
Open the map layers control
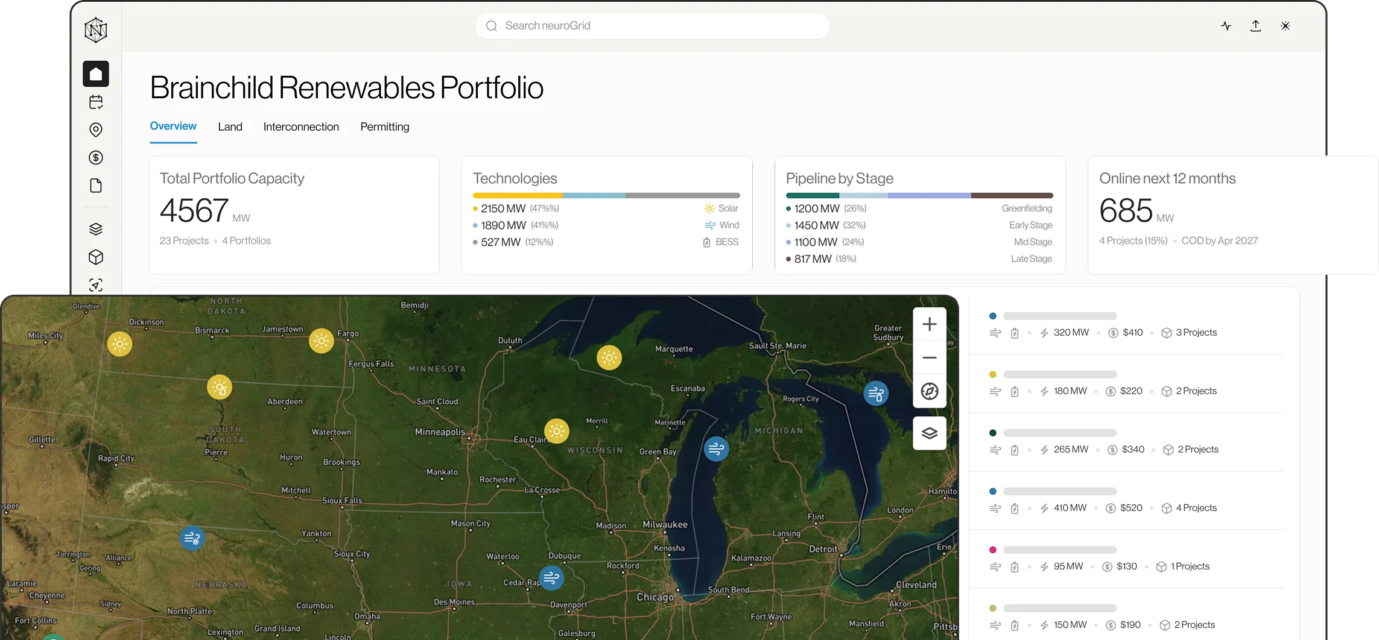point(930,433)
